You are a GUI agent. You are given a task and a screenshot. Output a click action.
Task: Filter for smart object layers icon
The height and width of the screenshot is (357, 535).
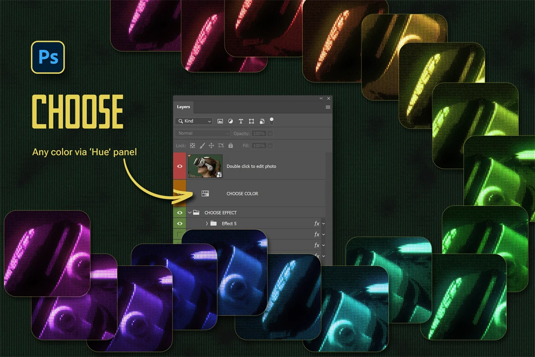click(x=262, y=121)
